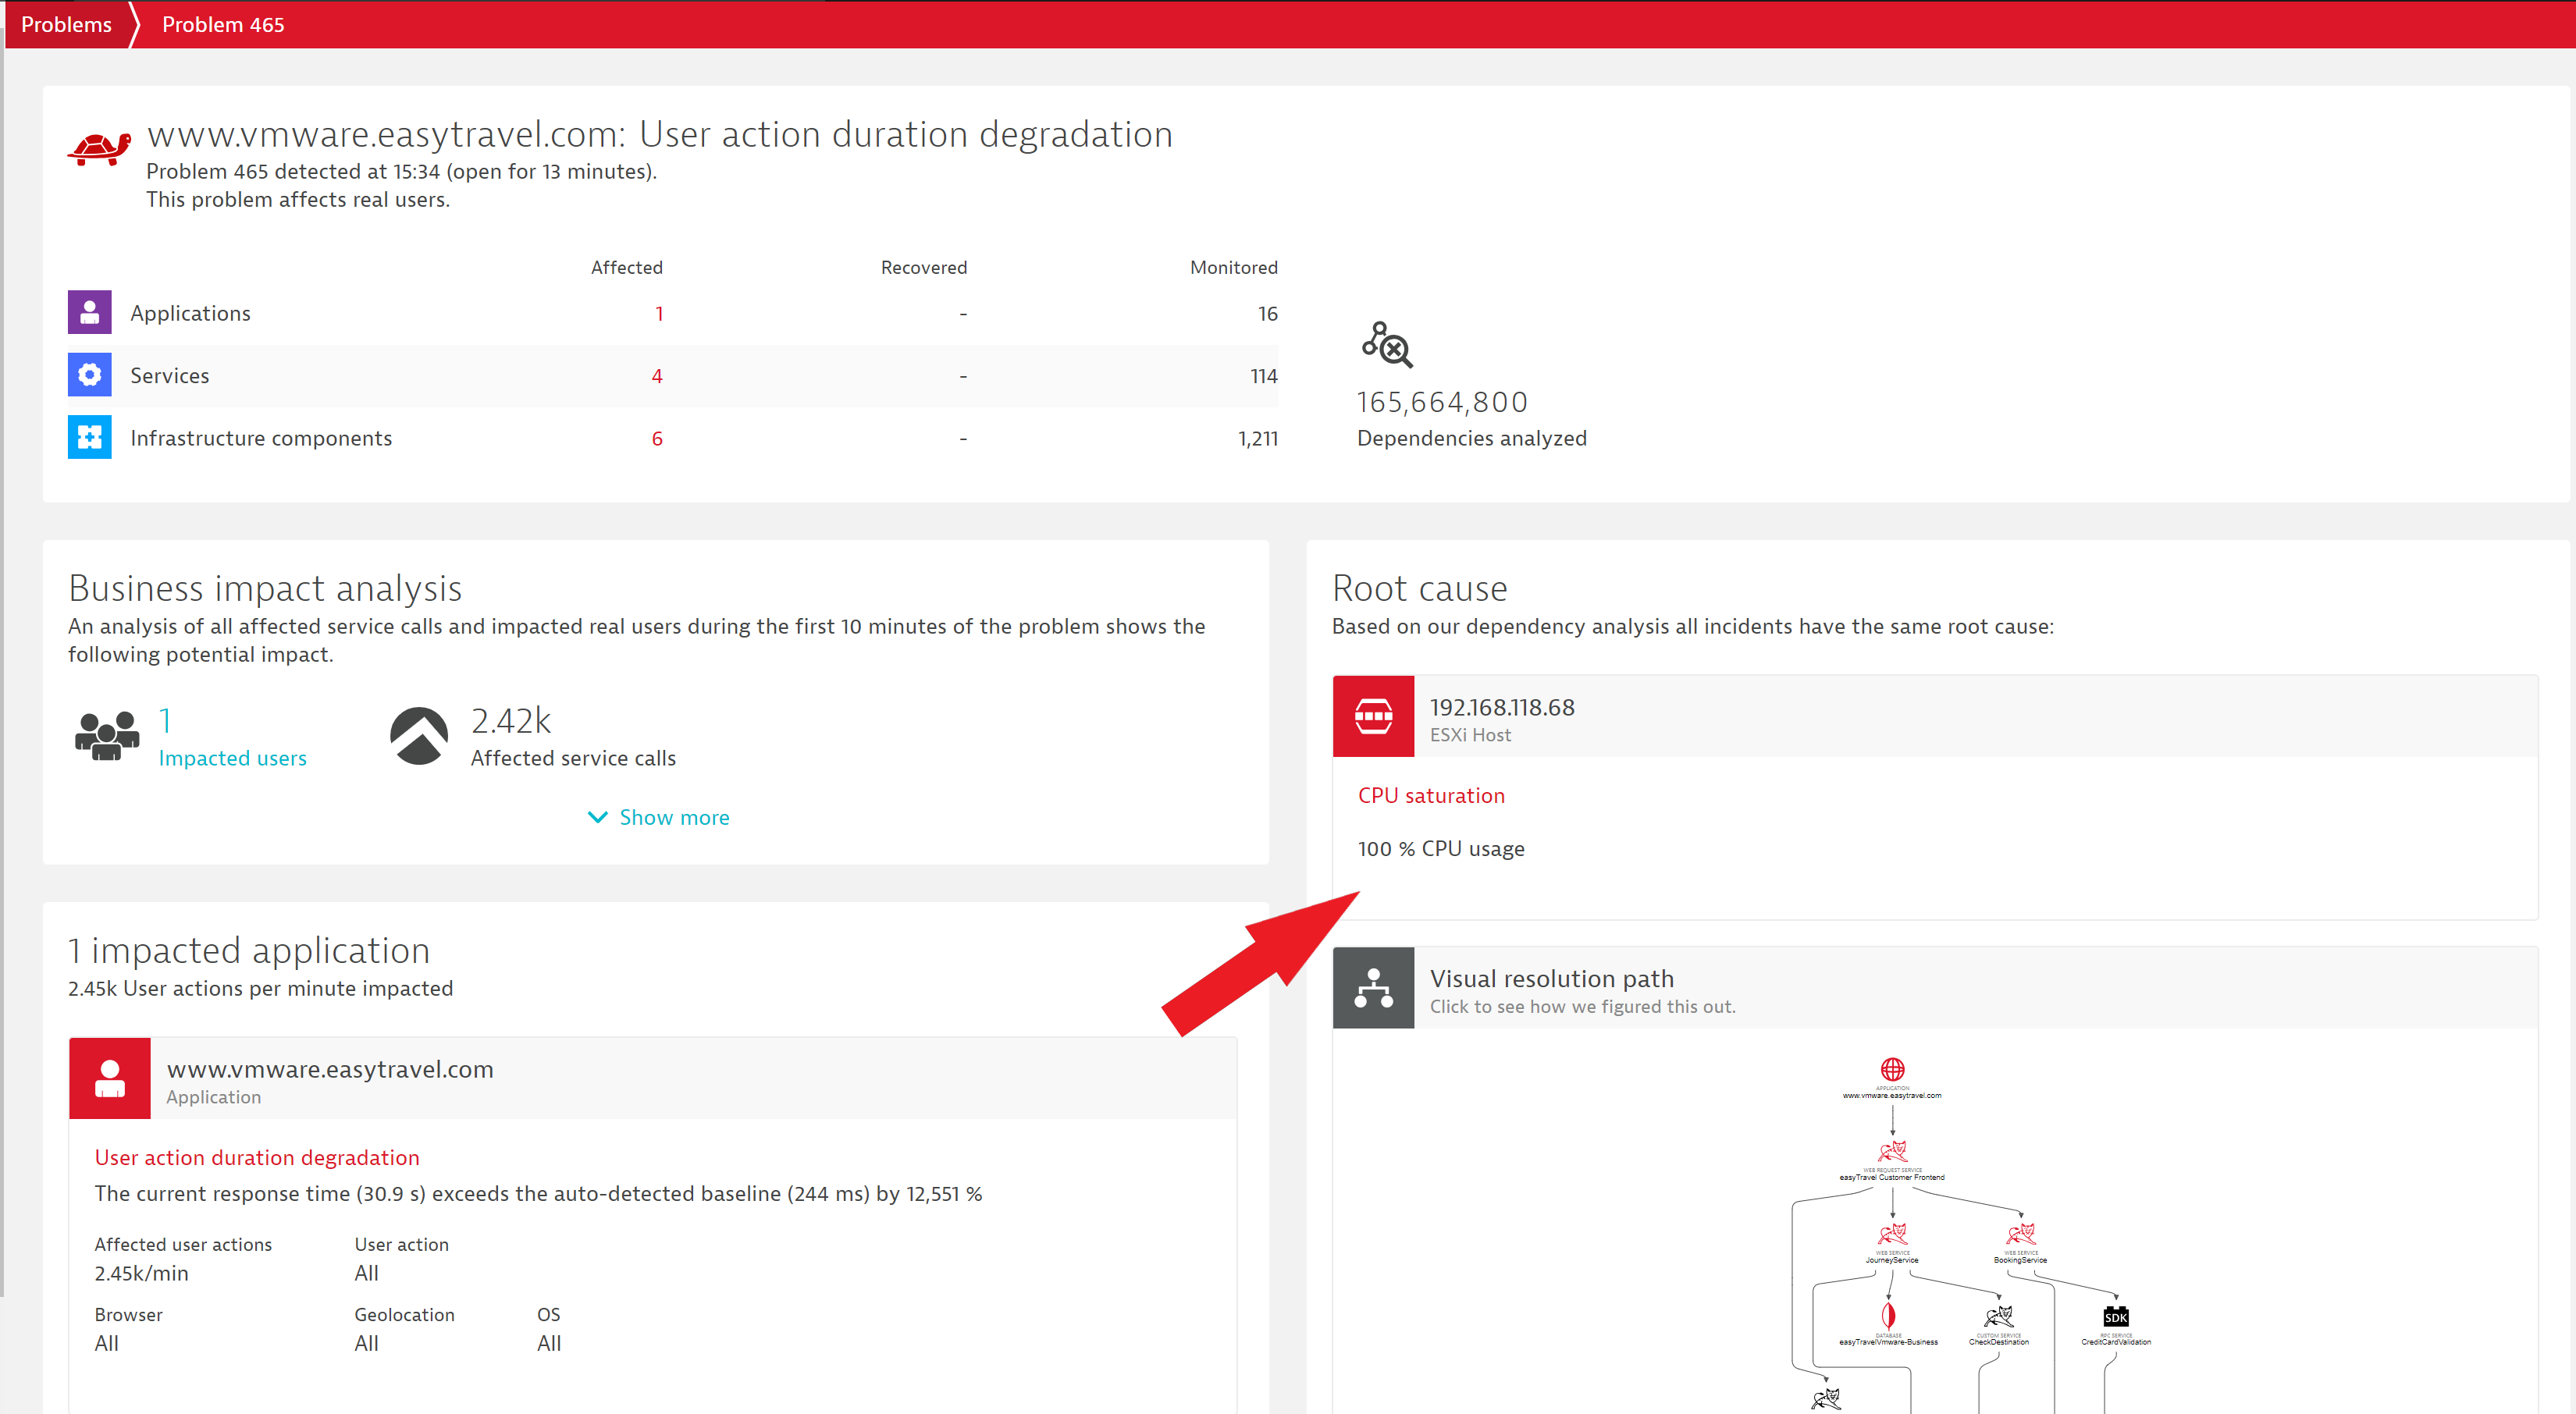Click BookingService node label in diagram
Image resolution: width=2576 pixels, height=1414 pixels.
[x=2020, y=1260]
